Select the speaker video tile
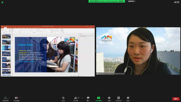 click(x=138, y=51)
